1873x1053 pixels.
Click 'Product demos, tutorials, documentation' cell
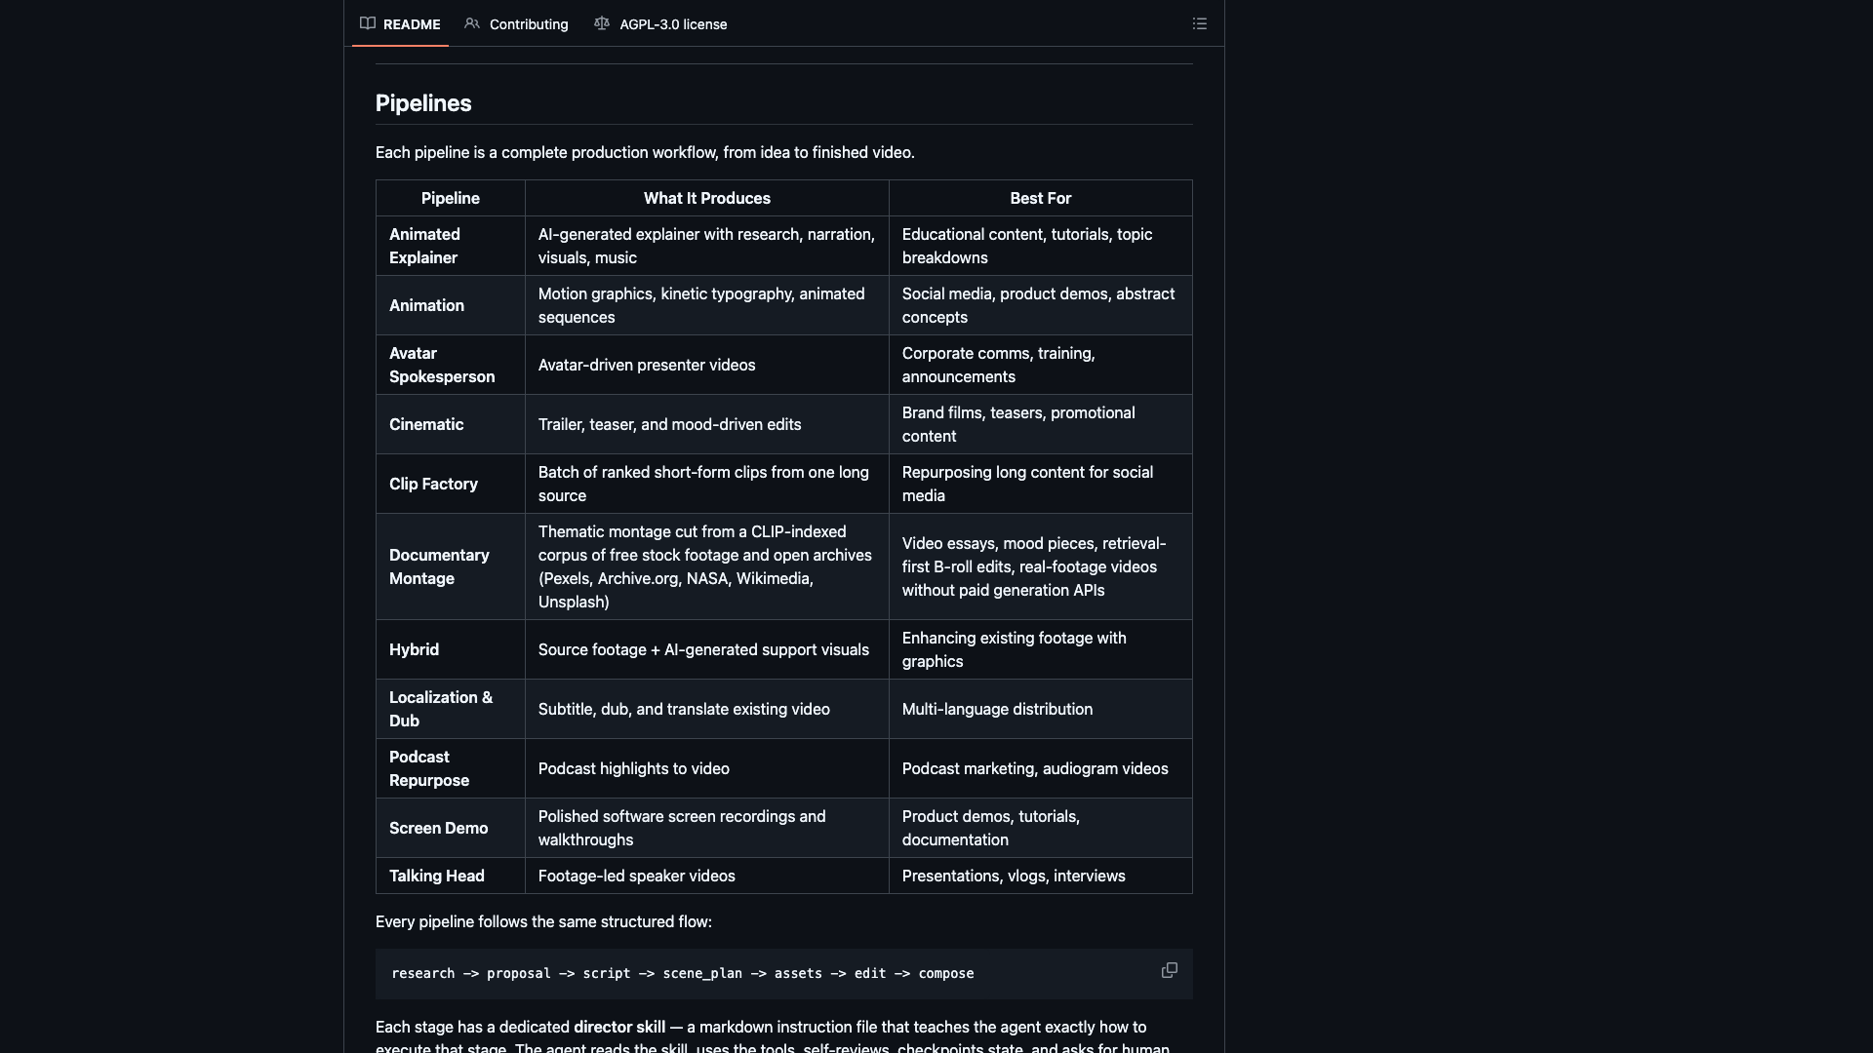[1041, 828]
